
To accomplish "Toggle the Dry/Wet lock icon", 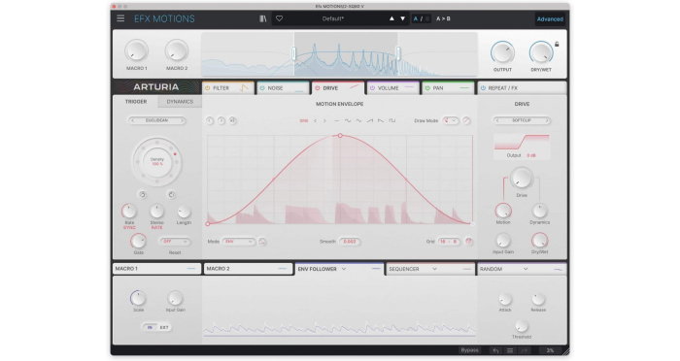I will click(x=557, y=44).
